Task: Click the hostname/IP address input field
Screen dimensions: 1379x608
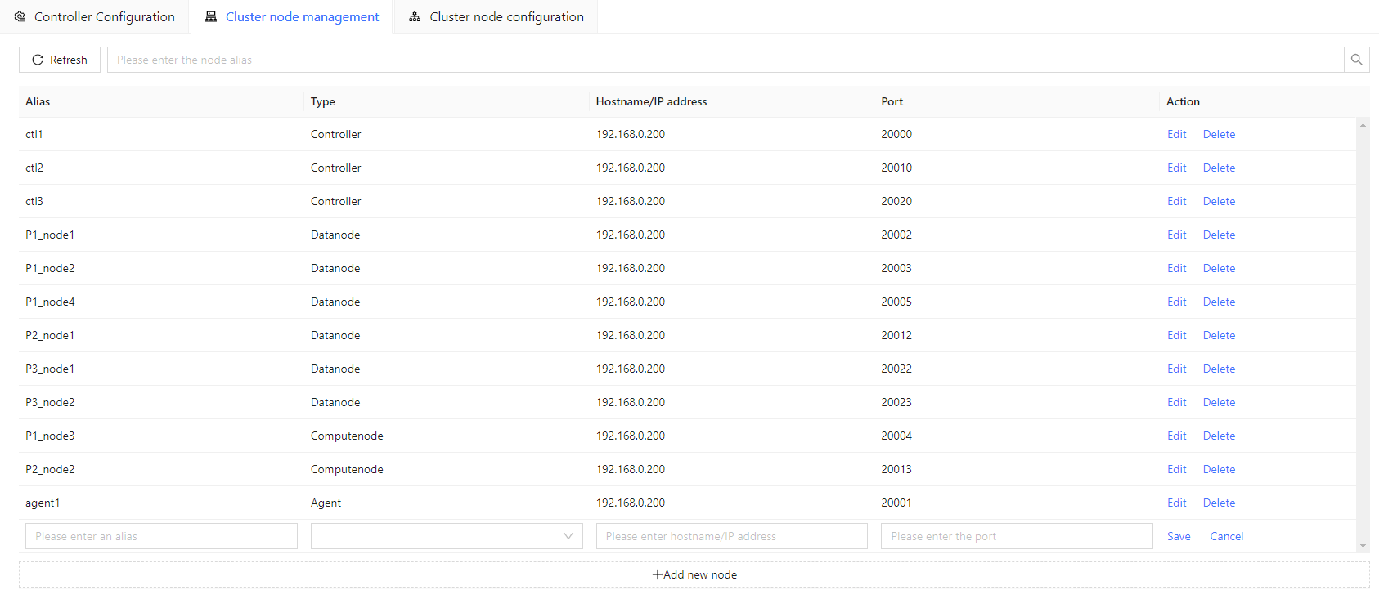Action: coord(731,536)
